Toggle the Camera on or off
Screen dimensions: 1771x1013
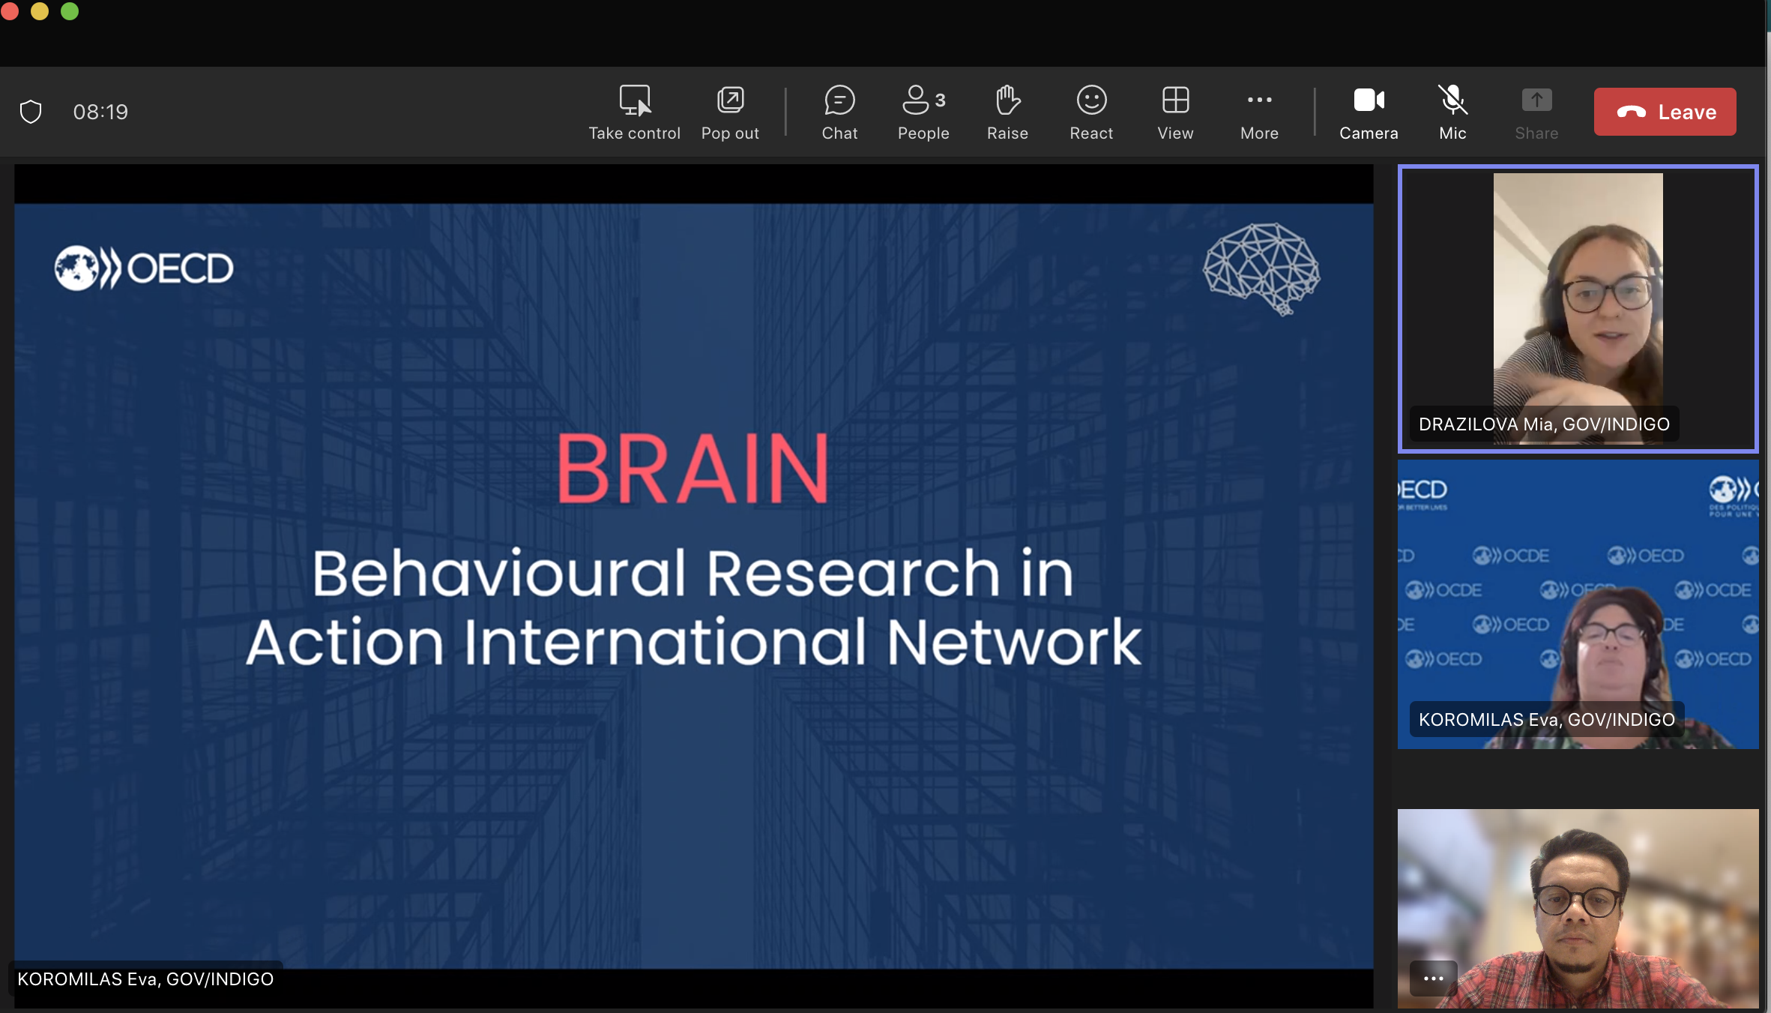tap(1369, 112)
